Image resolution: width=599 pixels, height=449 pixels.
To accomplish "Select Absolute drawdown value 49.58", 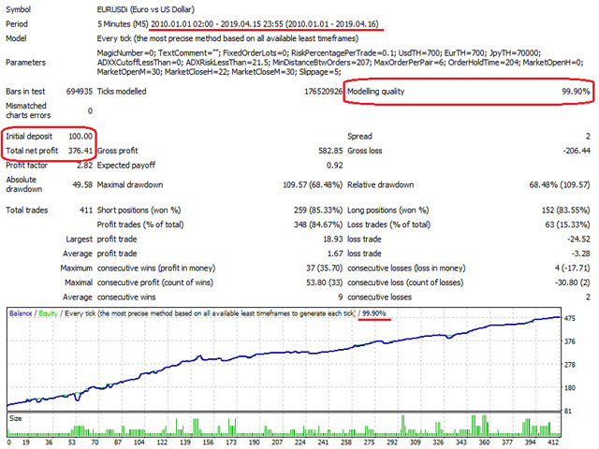I will [x=82, y=185].
